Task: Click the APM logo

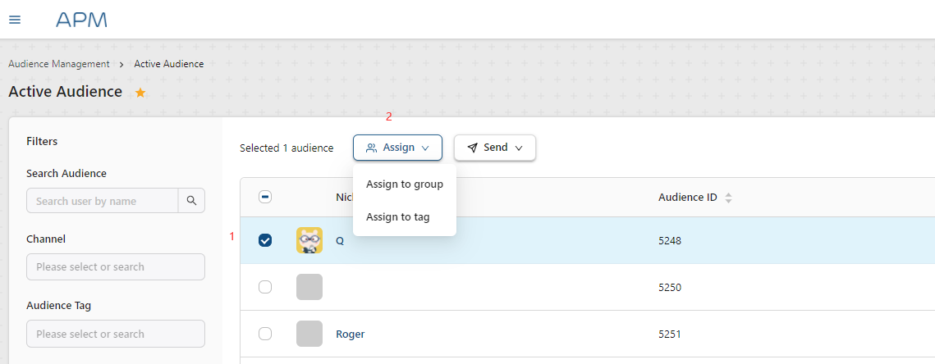Action: (x=81, y=20)
